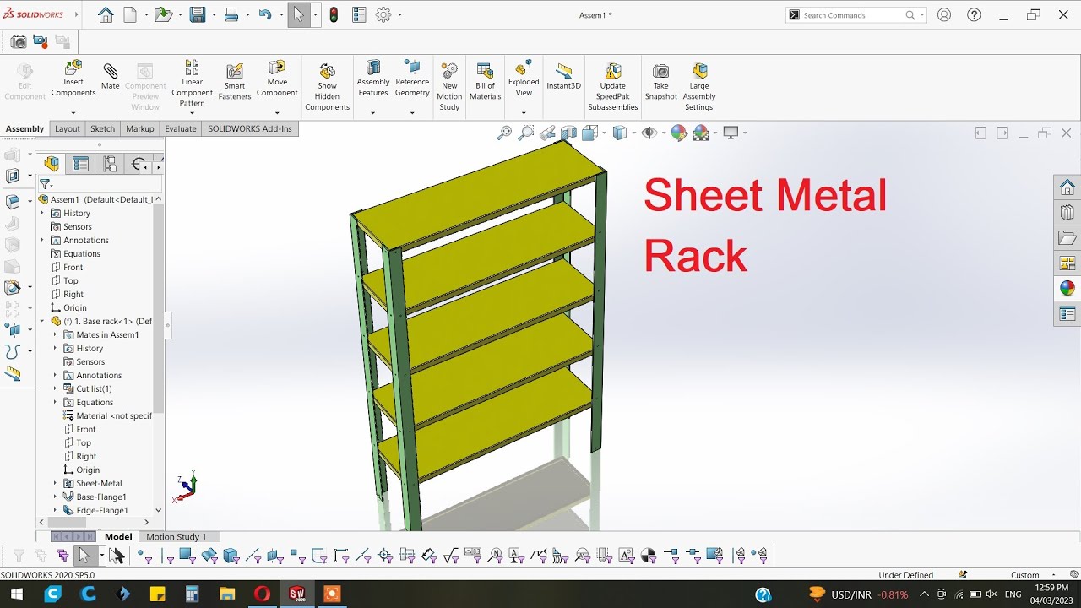This screenshot has height=608, width=1081.
Task: Capture a screenshot with camera icon
Action: pyautogui.click(x=18, y=41)
